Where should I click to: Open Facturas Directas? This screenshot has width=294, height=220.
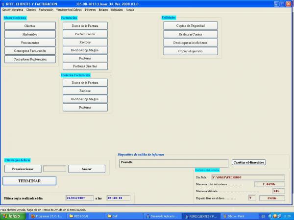85,66
